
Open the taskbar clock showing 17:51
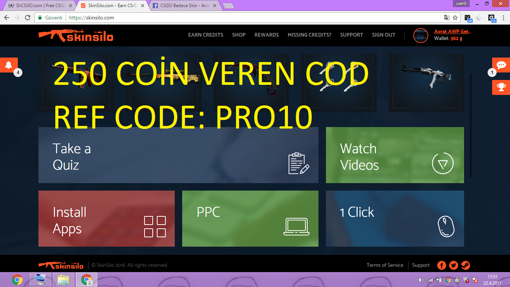493,280
